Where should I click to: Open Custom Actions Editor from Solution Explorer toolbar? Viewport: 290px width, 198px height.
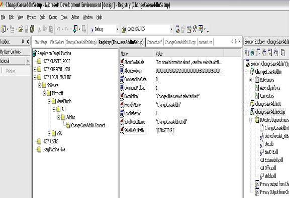pyautogui.click(x=270, y=53)
